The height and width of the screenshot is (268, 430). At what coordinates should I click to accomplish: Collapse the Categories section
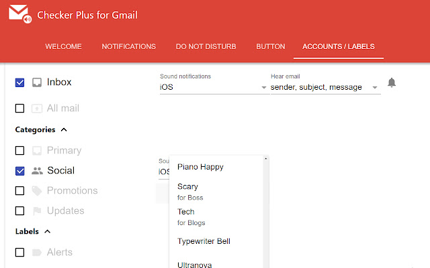point(64,129)
